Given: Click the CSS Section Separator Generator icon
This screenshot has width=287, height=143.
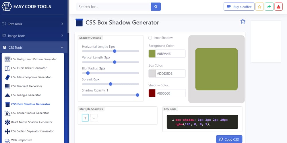Looking at the screenshot, I should click(x=7, y=131).
